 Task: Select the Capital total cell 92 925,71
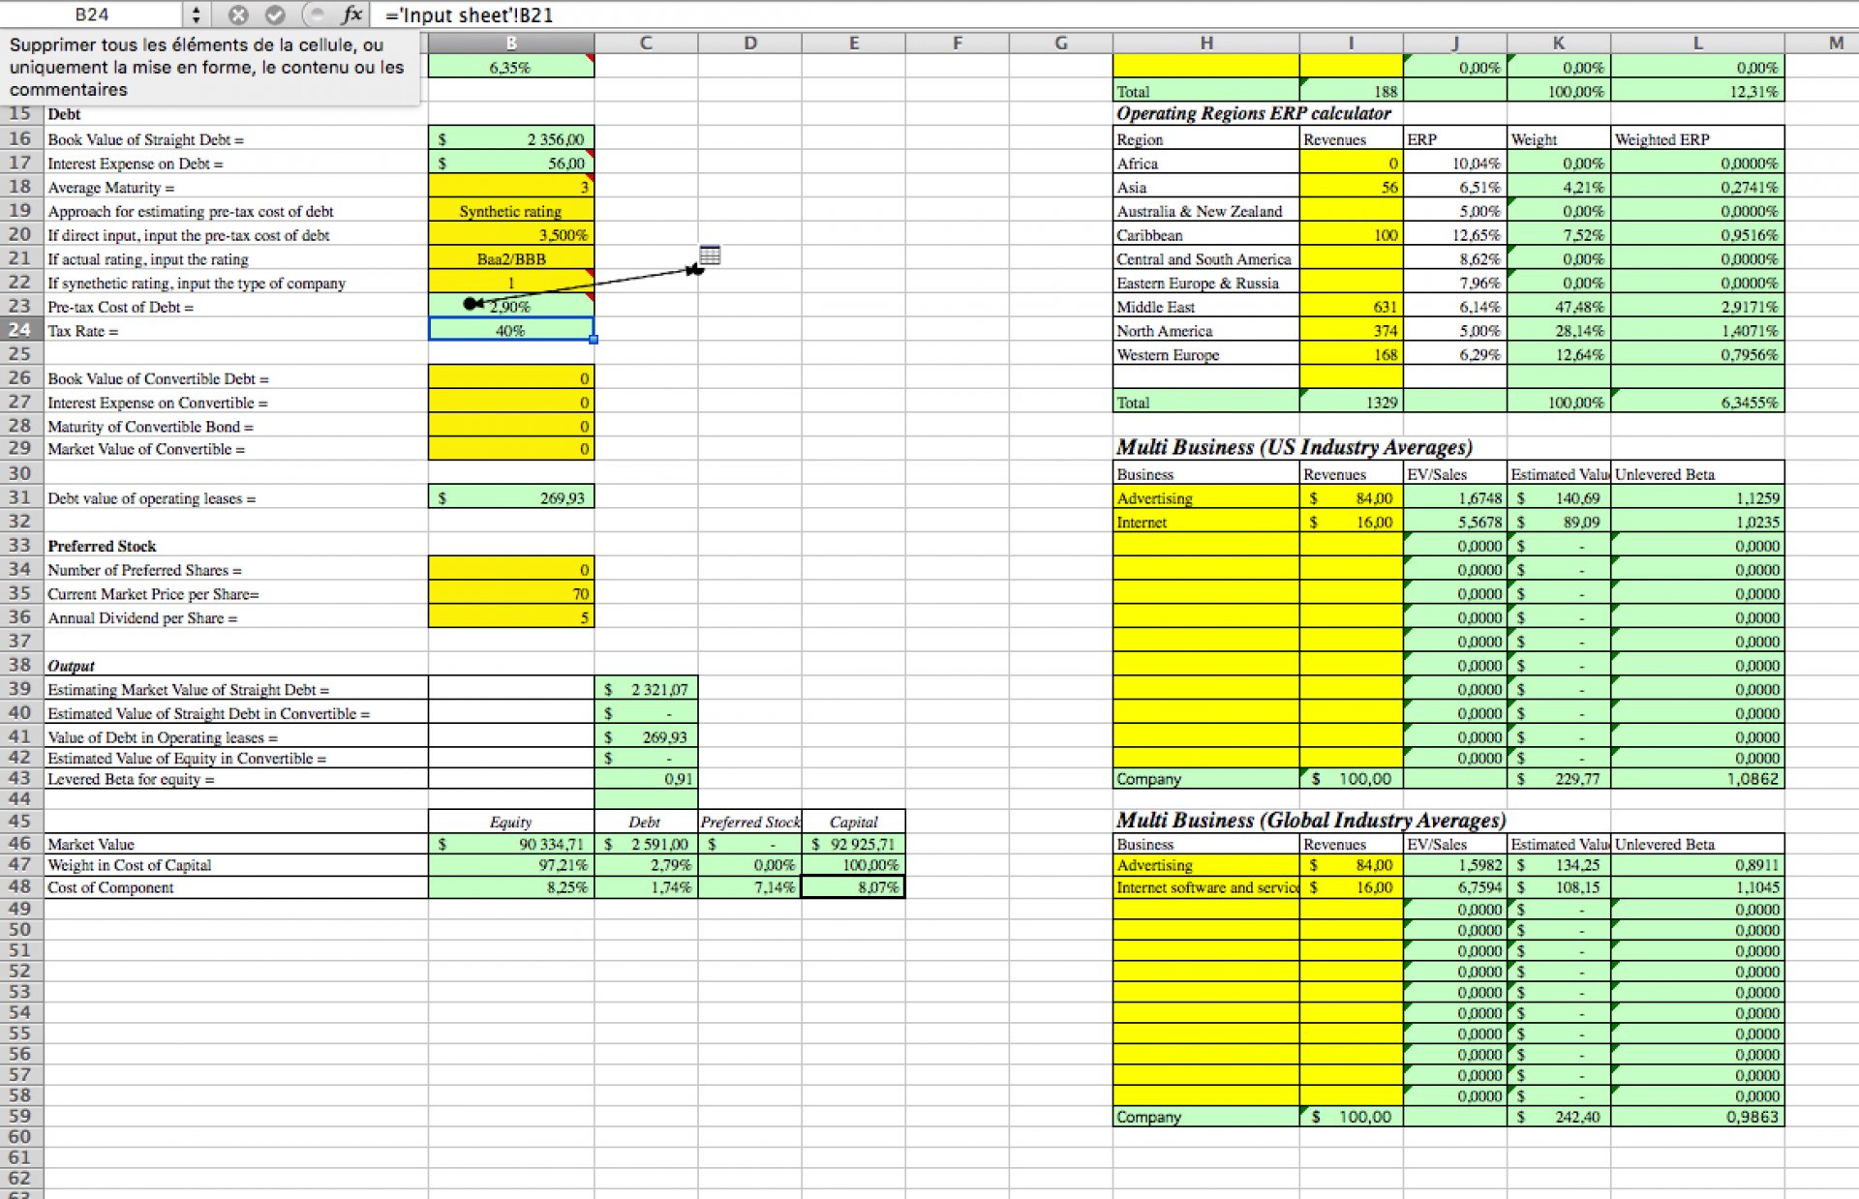853,843
